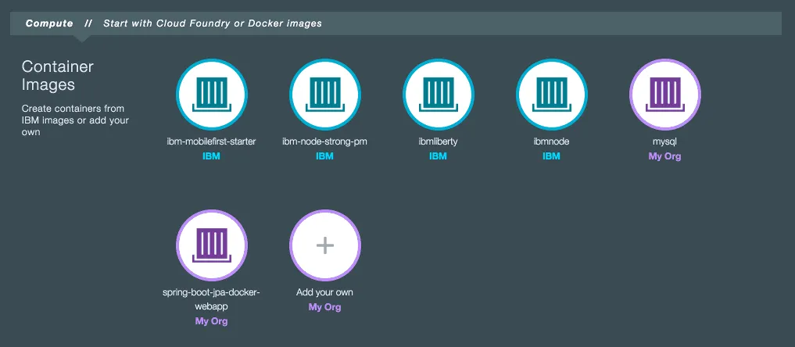Click the My Org tag under mysql
Viewport: 795px width, 347px height.
(664, 156)
